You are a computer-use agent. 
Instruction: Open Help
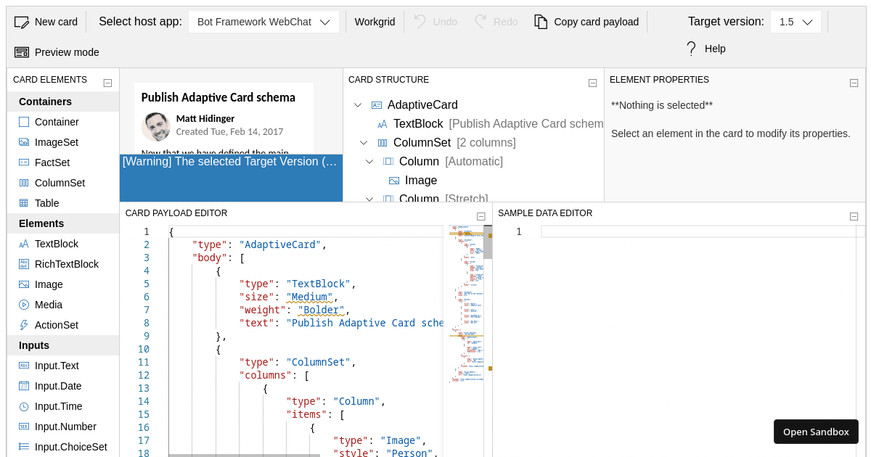[x=705, y=49]
